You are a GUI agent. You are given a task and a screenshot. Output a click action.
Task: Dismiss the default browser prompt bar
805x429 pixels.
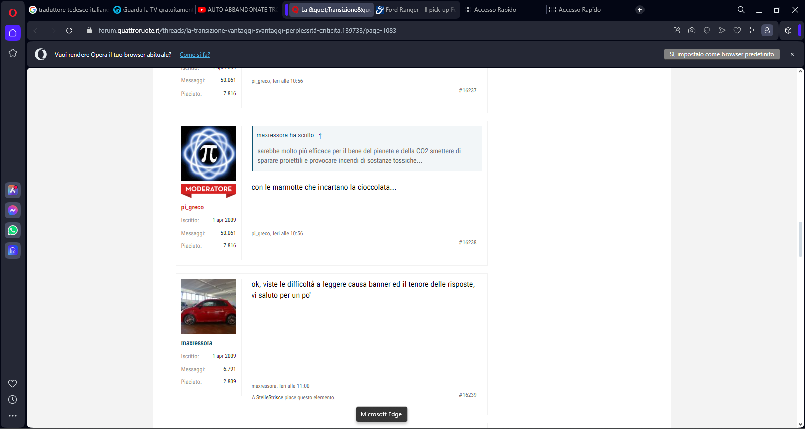792,54
